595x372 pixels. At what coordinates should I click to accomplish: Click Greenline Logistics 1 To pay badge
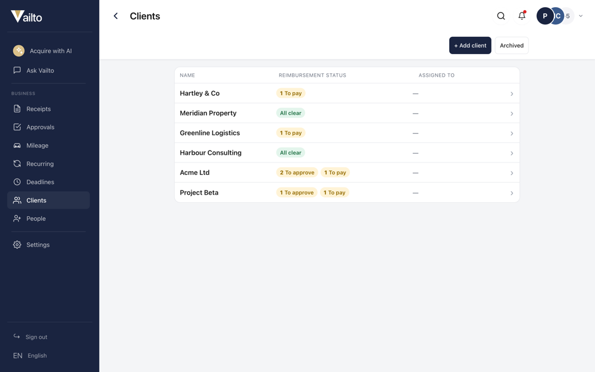tap(291, 133)
